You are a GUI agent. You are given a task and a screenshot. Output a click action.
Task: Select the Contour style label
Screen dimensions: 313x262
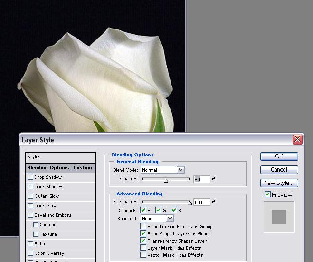[47, 224]
